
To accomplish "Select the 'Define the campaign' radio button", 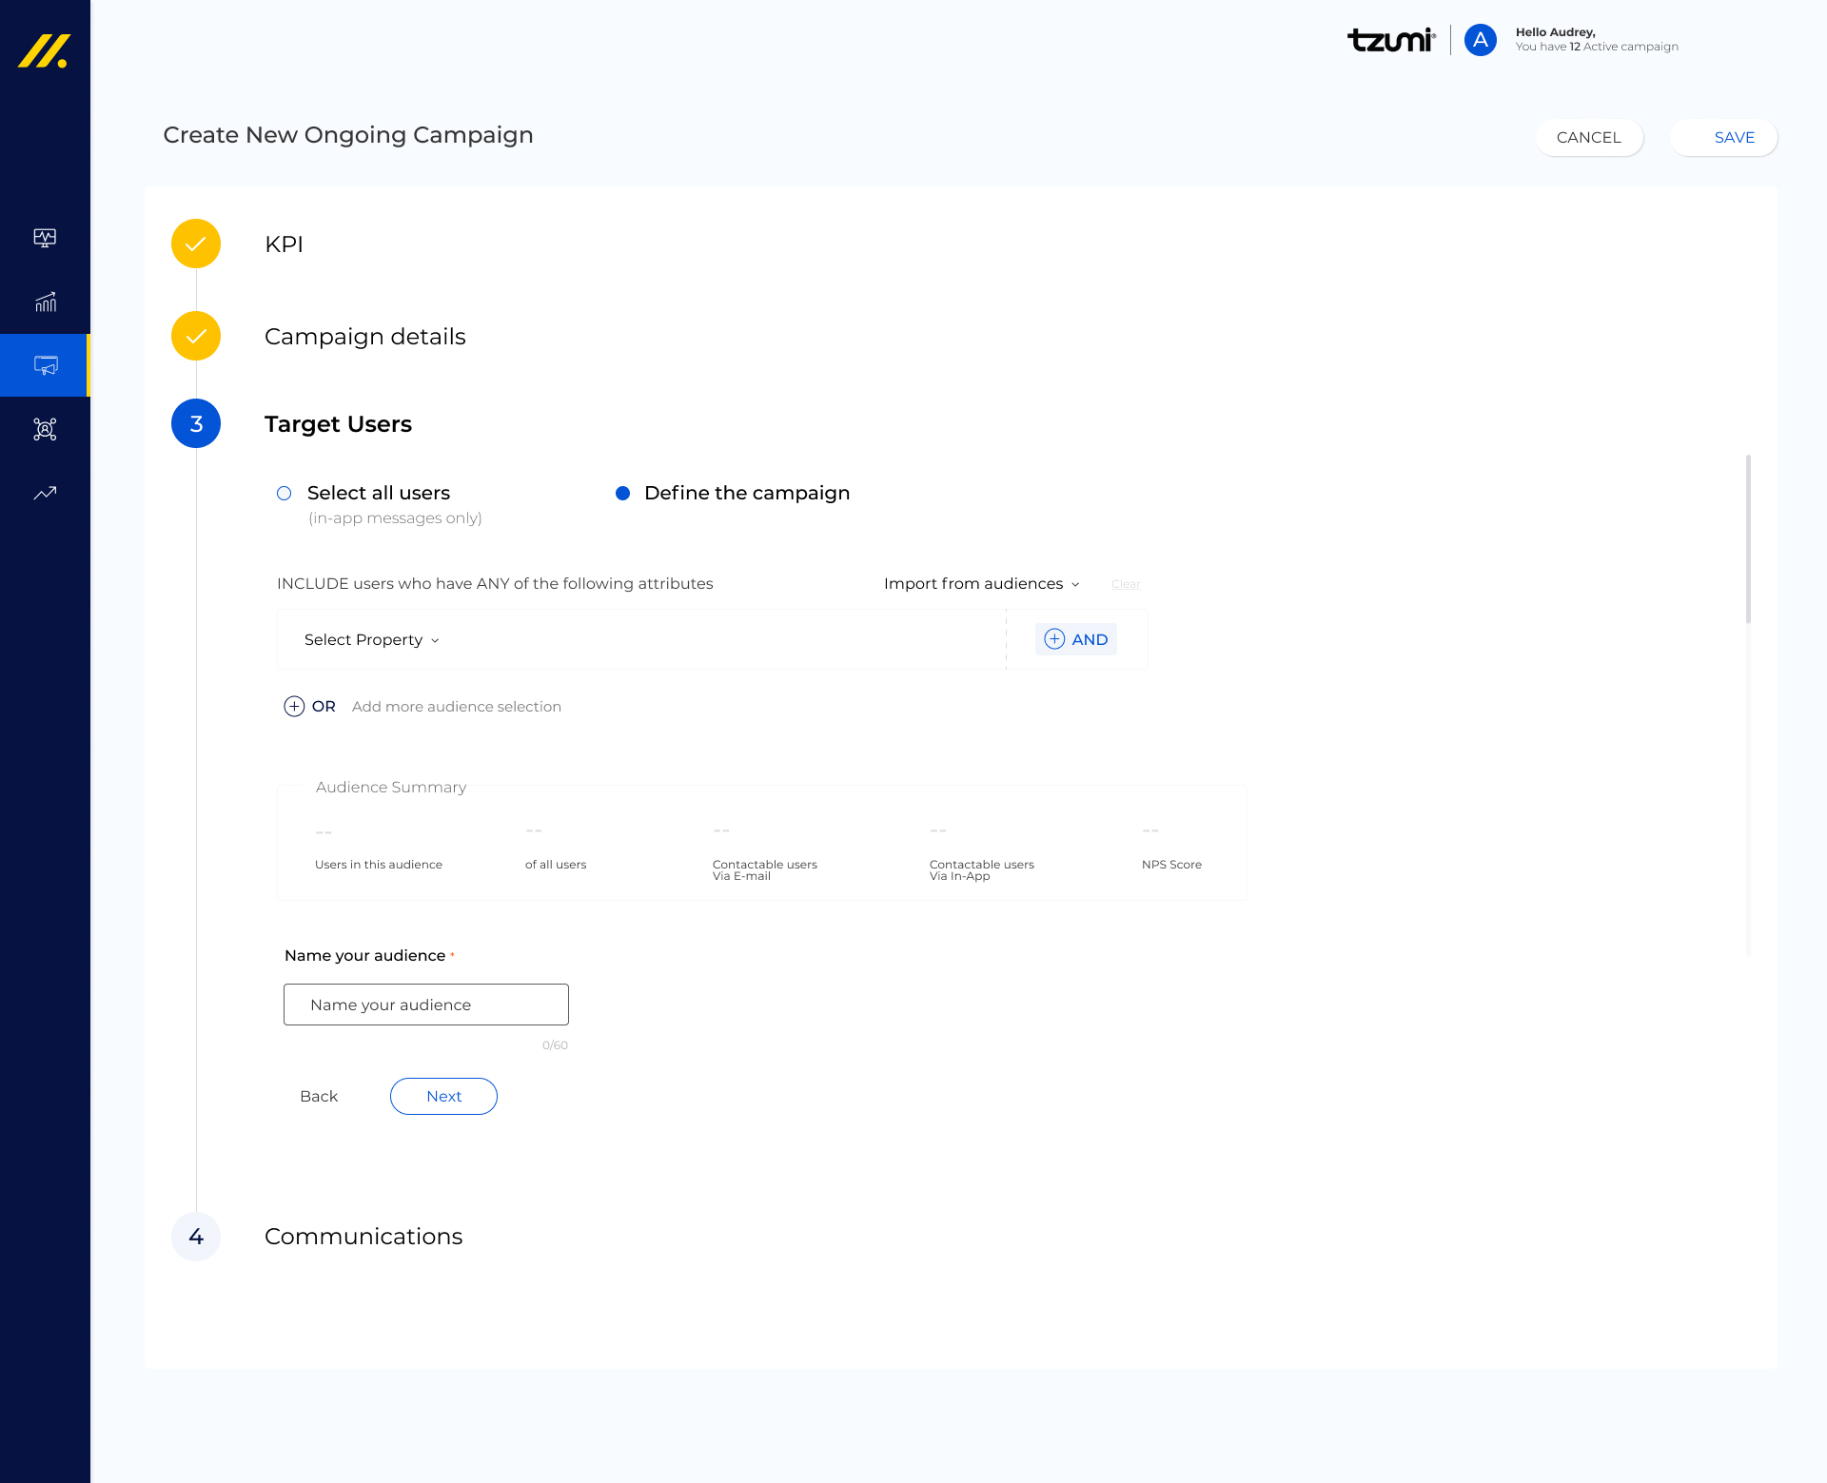I will [622, 493].
